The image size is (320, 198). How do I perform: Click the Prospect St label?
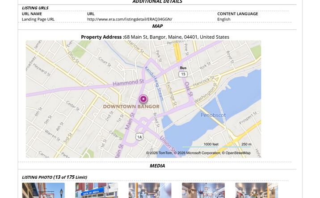248,118
